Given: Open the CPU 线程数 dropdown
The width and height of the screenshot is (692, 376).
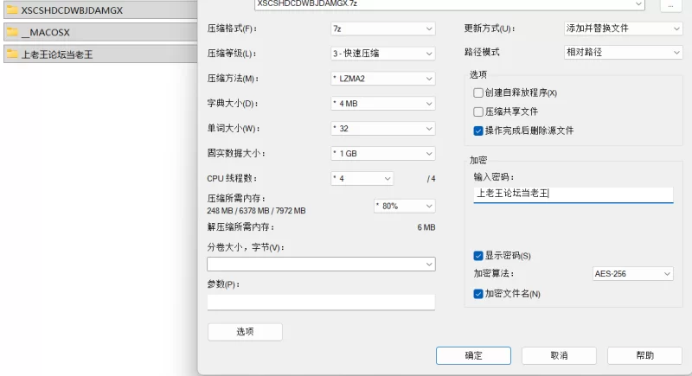Looking at the screenshot, I should pyautogui.click(x=362, y=179).
